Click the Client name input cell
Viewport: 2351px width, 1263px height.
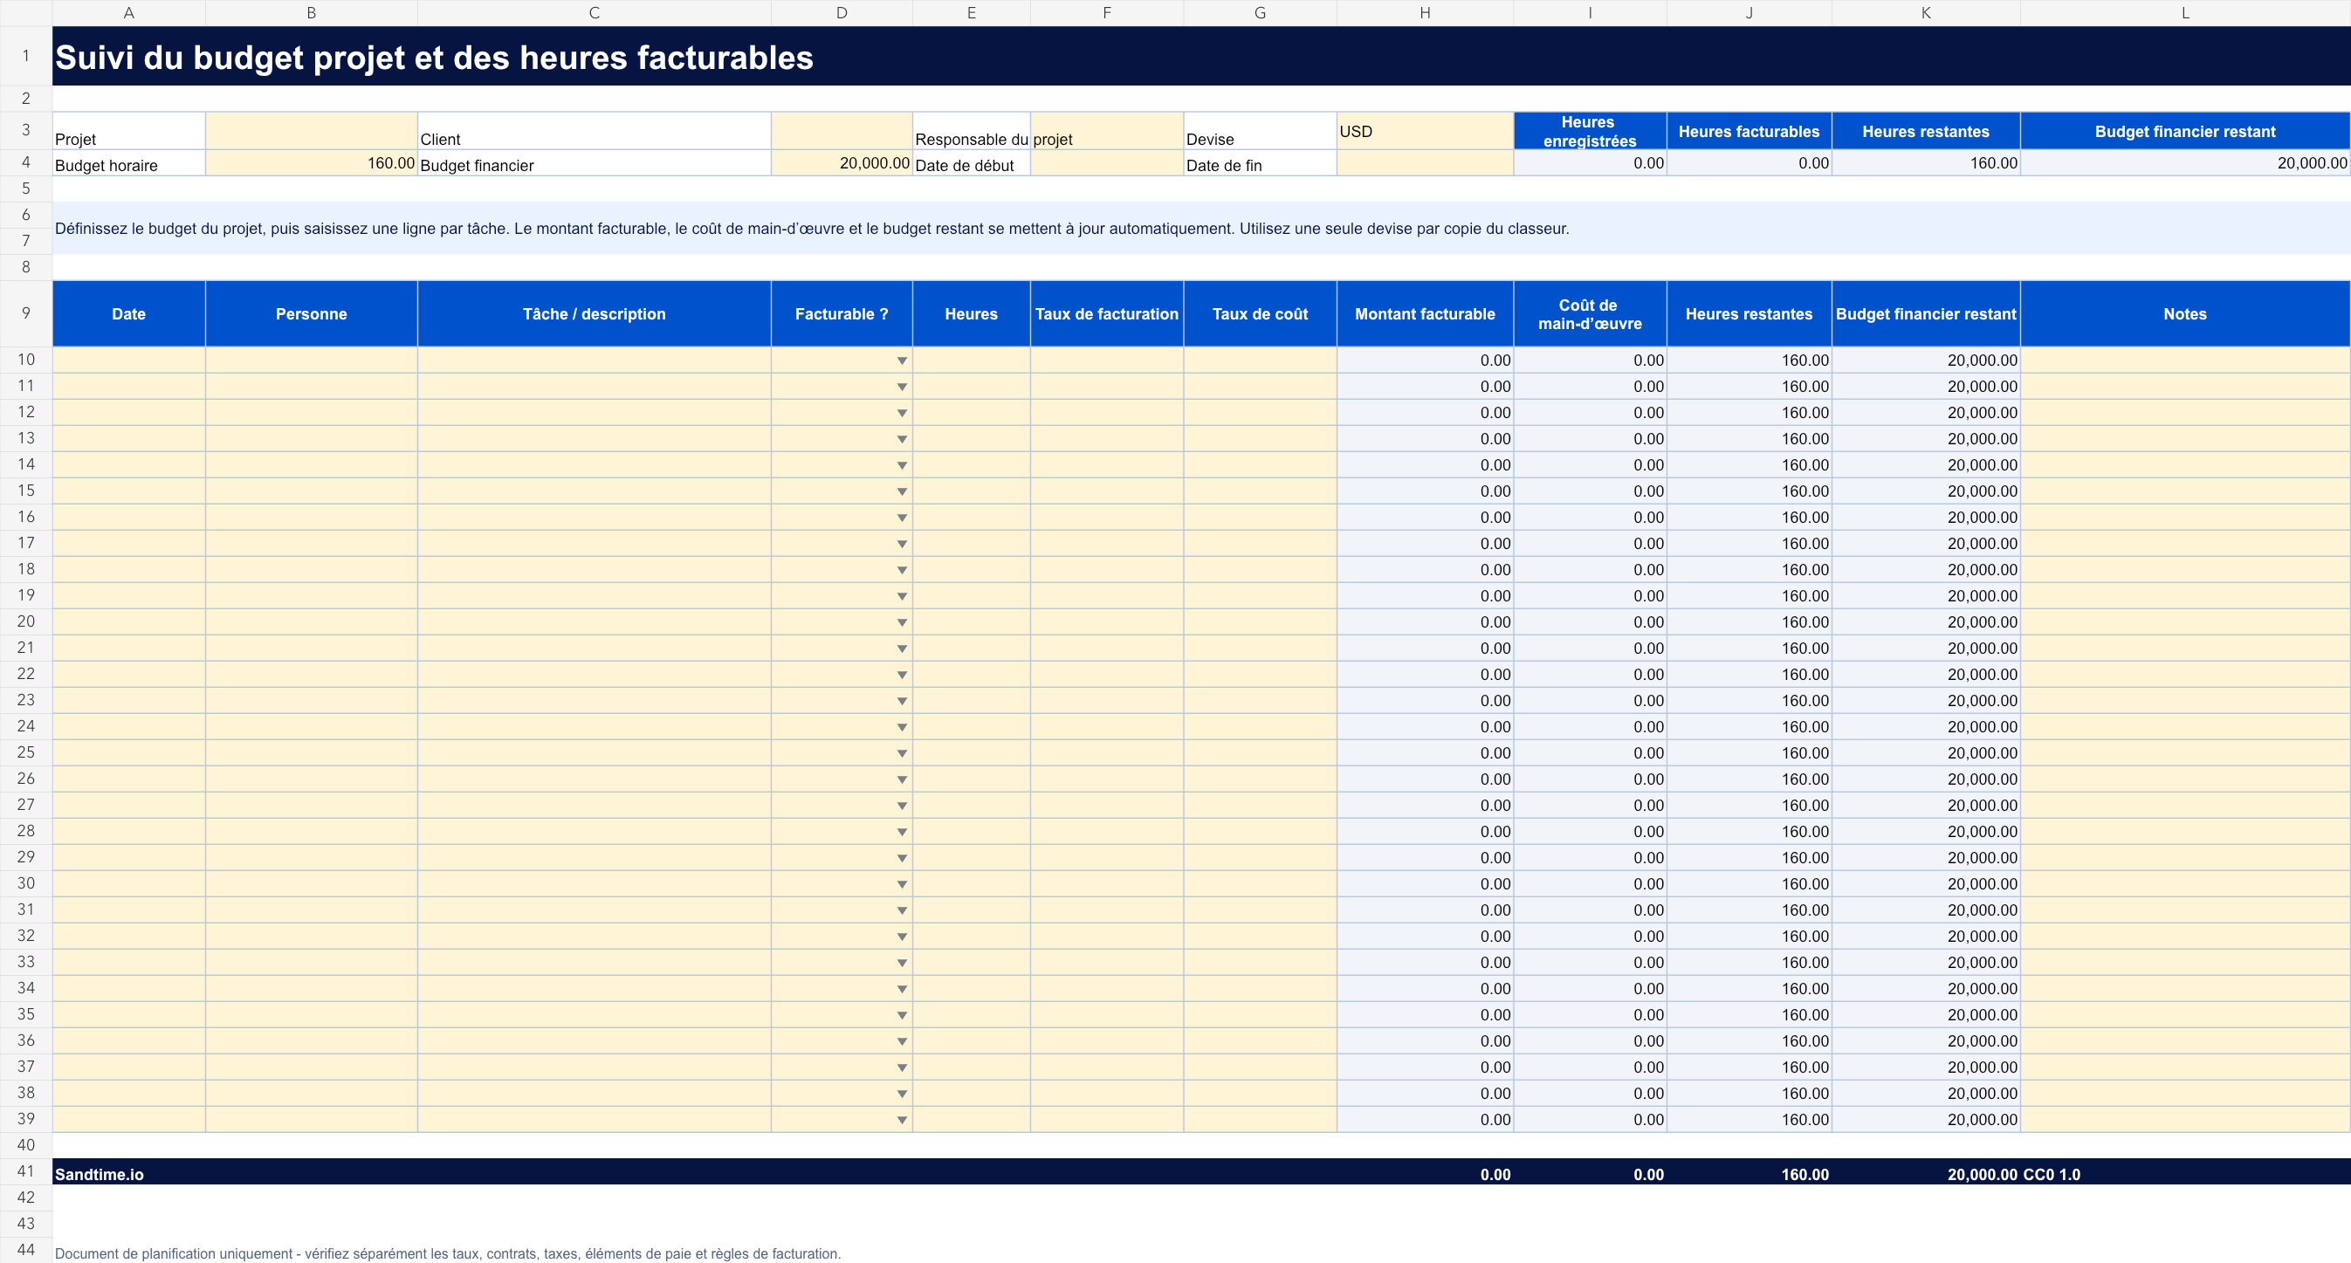pyautogui.click(x=842, y=131)
